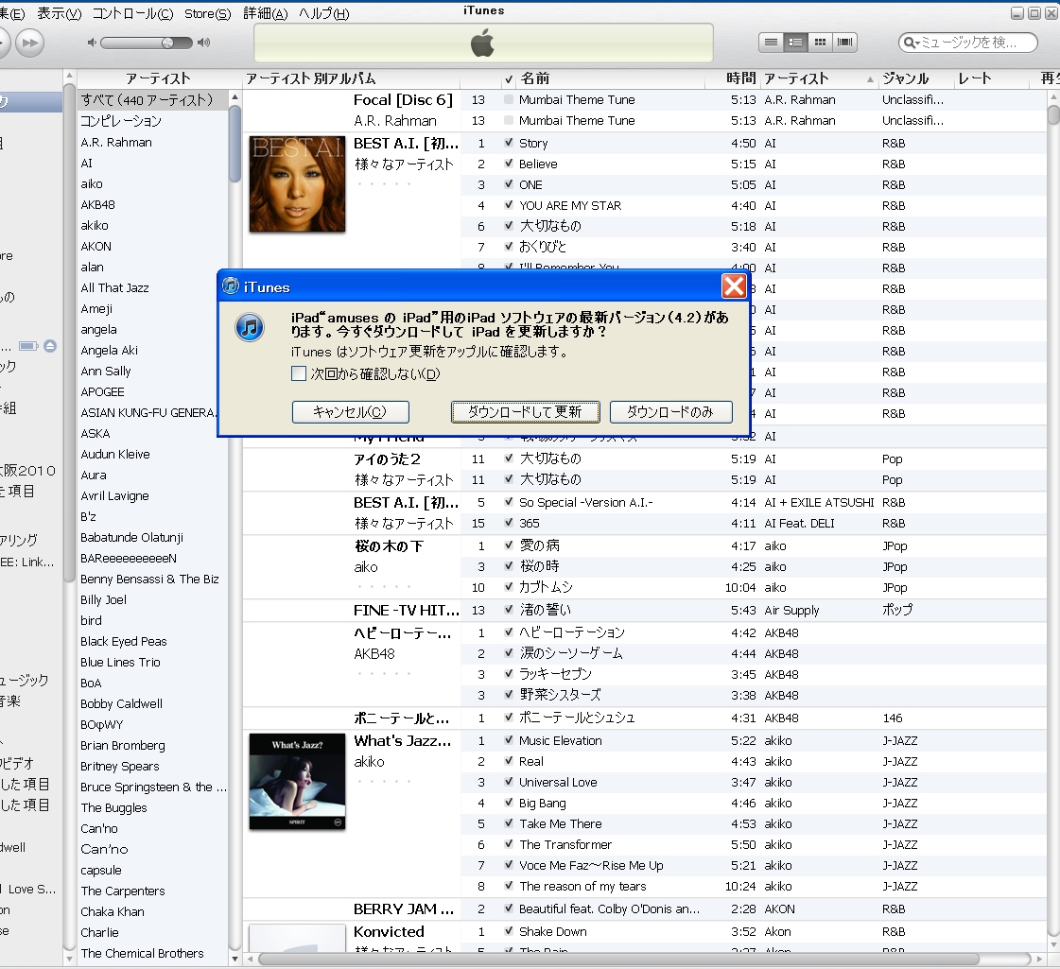1060x969 pixels.
Task: Switch to album list view icon
Action: [x=795, y=42]
